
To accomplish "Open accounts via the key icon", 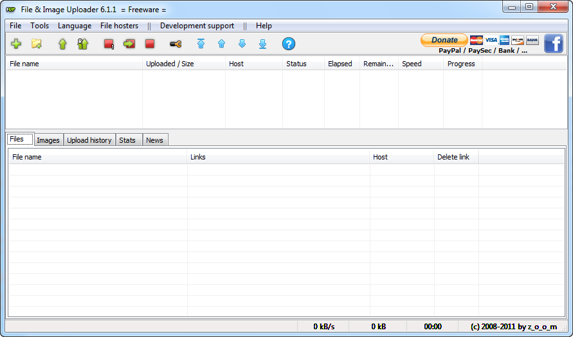I will click(x=176, y=44).
